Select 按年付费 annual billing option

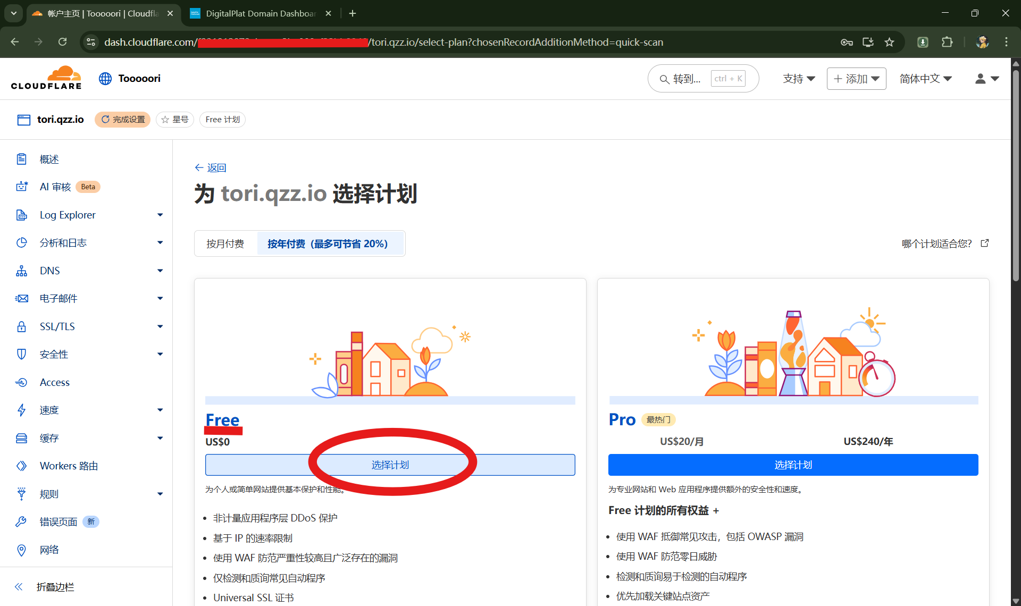point(328,243)
